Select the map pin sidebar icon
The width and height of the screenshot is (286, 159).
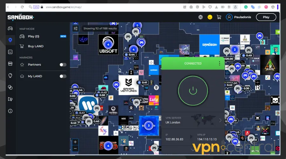point(10,40)
